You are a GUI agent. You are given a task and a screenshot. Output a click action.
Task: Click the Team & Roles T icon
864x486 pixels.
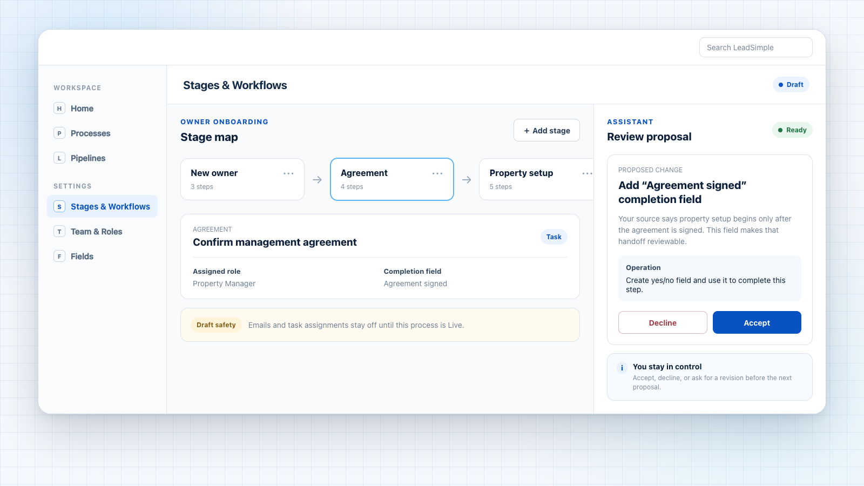[x=59, y=232]
